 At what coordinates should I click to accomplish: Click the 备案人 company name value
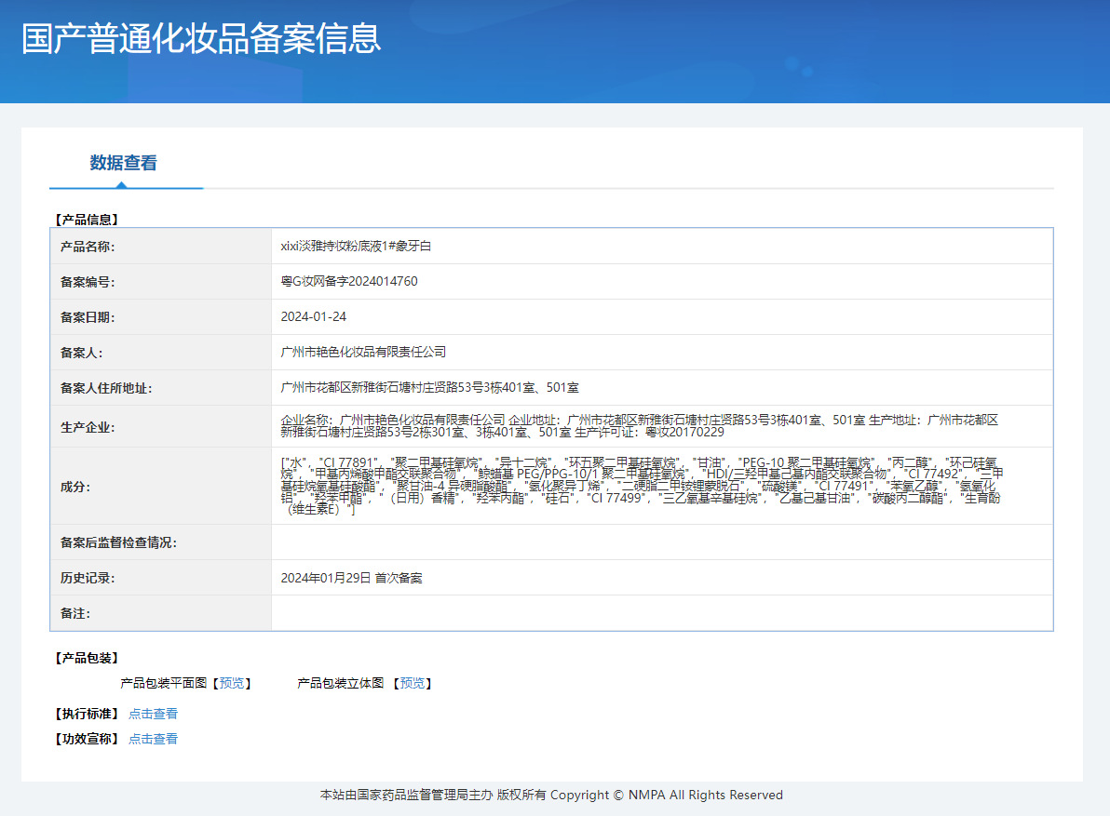click(x=363, y=352)
